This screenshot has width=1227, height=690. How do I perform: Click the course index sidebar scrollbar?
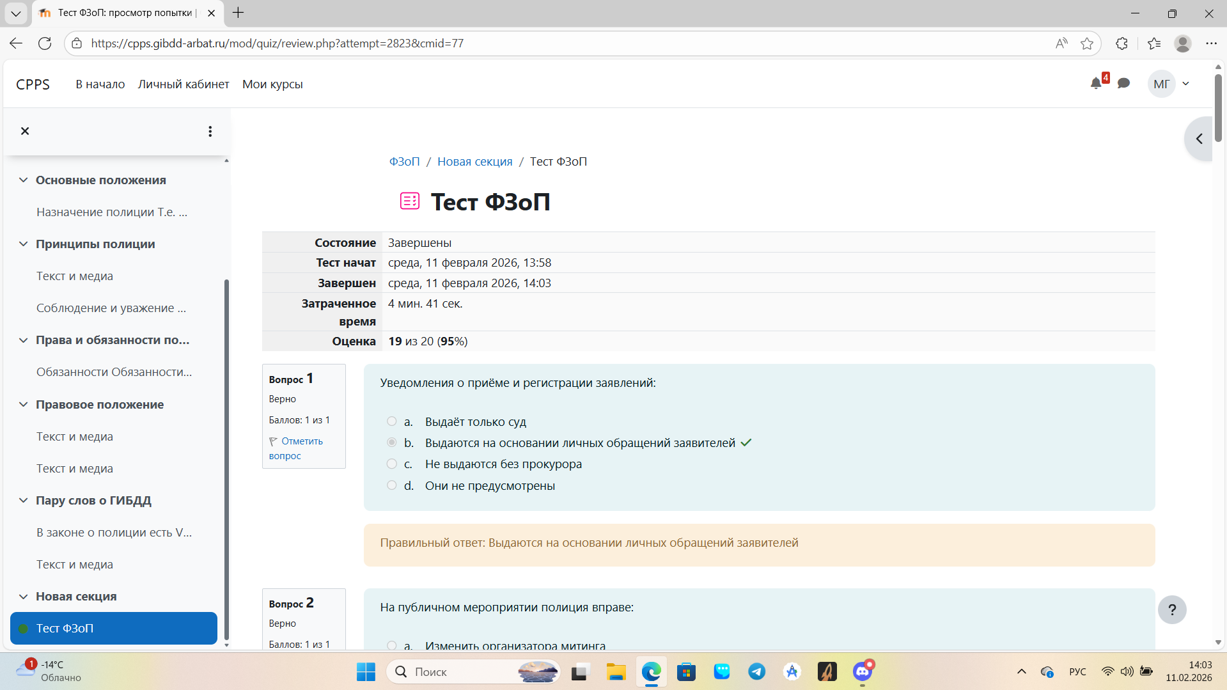(x=226, y=459)
